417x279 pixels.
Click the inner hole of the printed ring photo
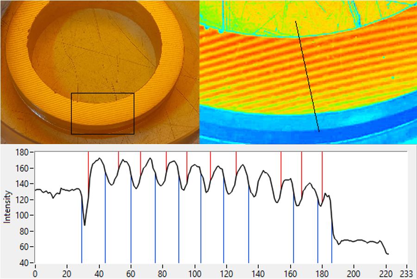100,60
